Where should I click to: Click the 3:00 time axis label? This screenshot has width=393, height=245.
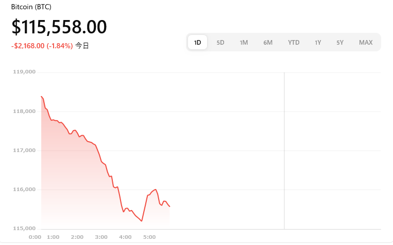coord(101,237)
